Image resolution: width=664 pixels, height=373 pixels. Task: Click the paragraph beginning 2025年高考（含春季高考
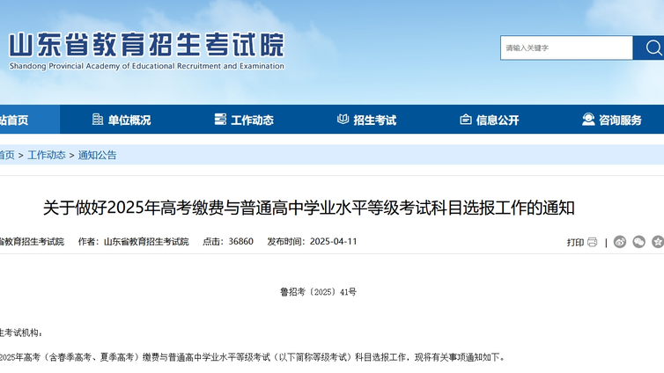coord(253,357)
